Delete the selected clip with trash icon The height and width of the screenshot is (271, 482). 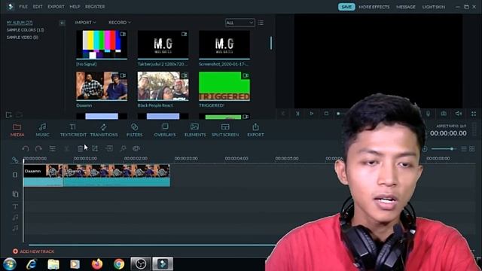coord(81,149)
